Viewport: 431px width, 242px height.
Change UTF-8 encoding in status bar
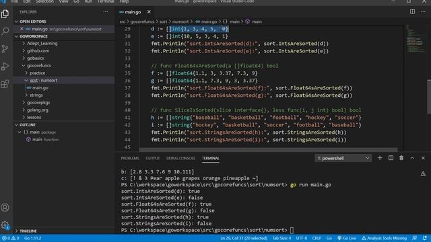coord(302,238)
